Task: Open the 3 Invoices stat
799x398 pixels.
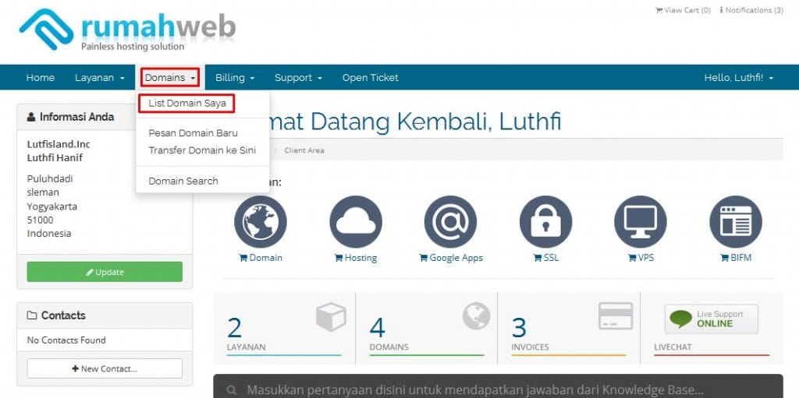Action: pos(569,328)
